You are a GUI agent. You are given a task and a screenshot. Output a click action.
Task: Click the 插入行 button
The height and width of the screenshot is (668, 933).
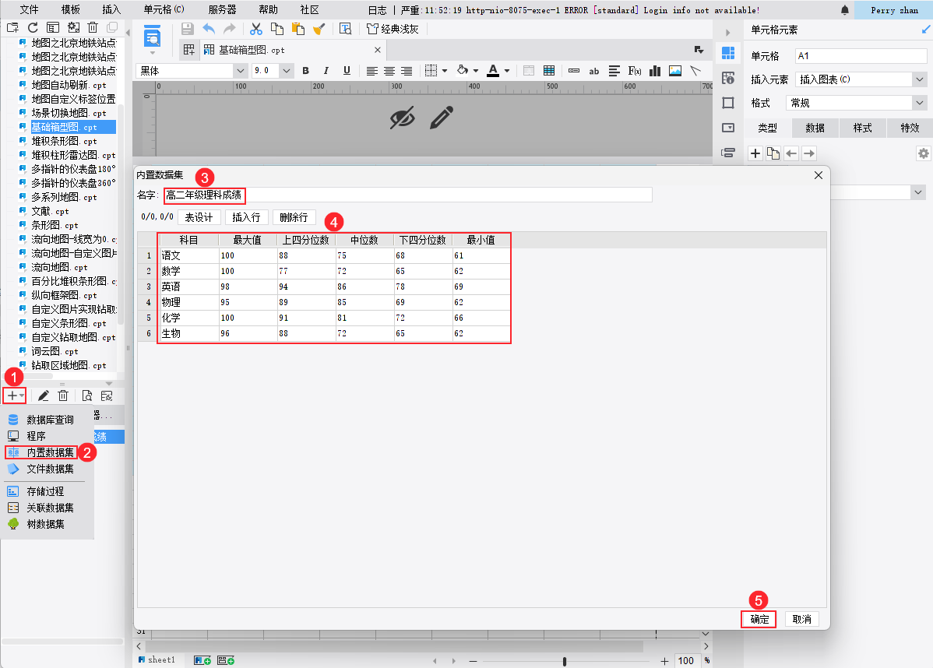tap(246, 217)
